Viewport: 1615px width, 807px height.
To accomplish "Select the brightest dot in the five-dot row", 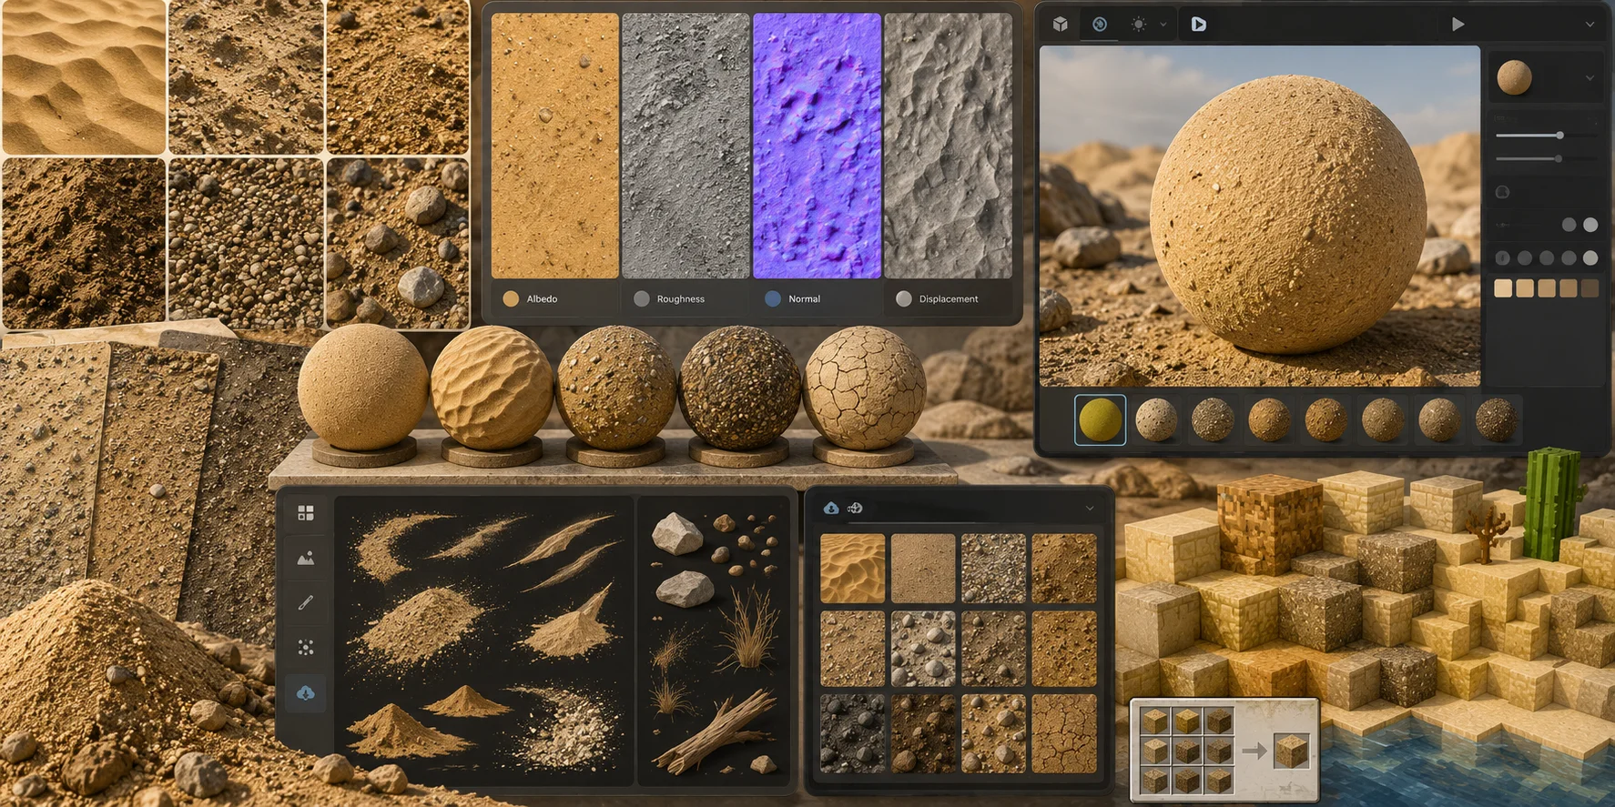I will [x=1590, y=258].
